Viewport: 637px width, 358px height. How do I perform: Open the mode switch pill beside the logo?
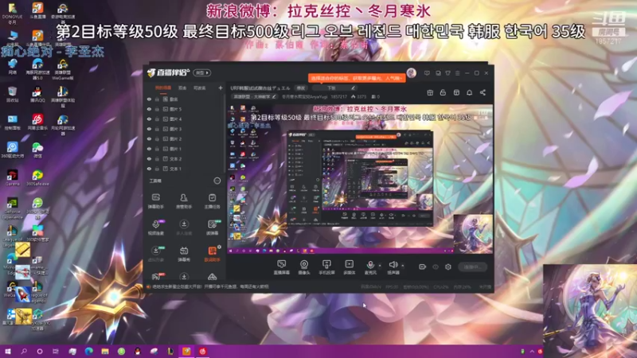click(x=202, y=73)
